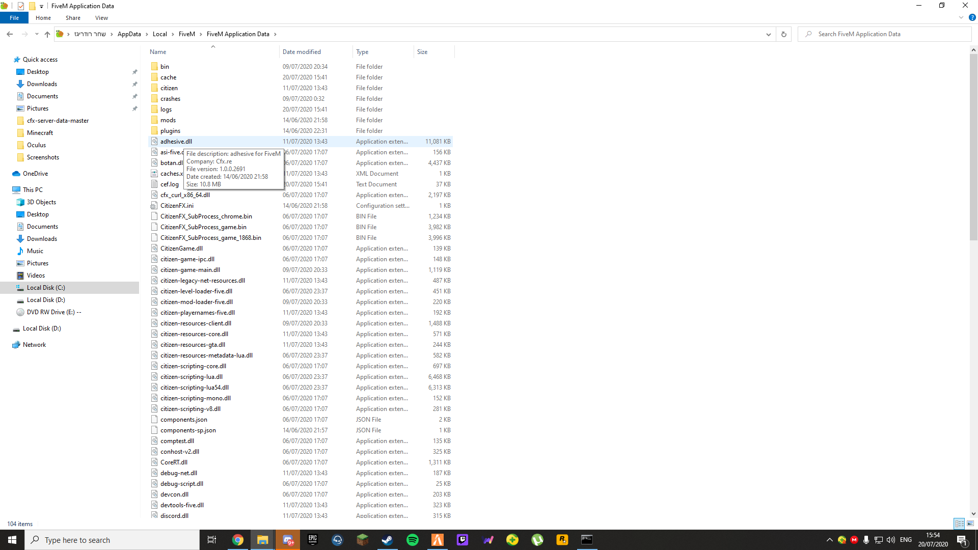Image resolution: width=978 pixels, height=550 pixels.
Task: Open the recent locations dropdown arrow
Action: pos(37,34)
